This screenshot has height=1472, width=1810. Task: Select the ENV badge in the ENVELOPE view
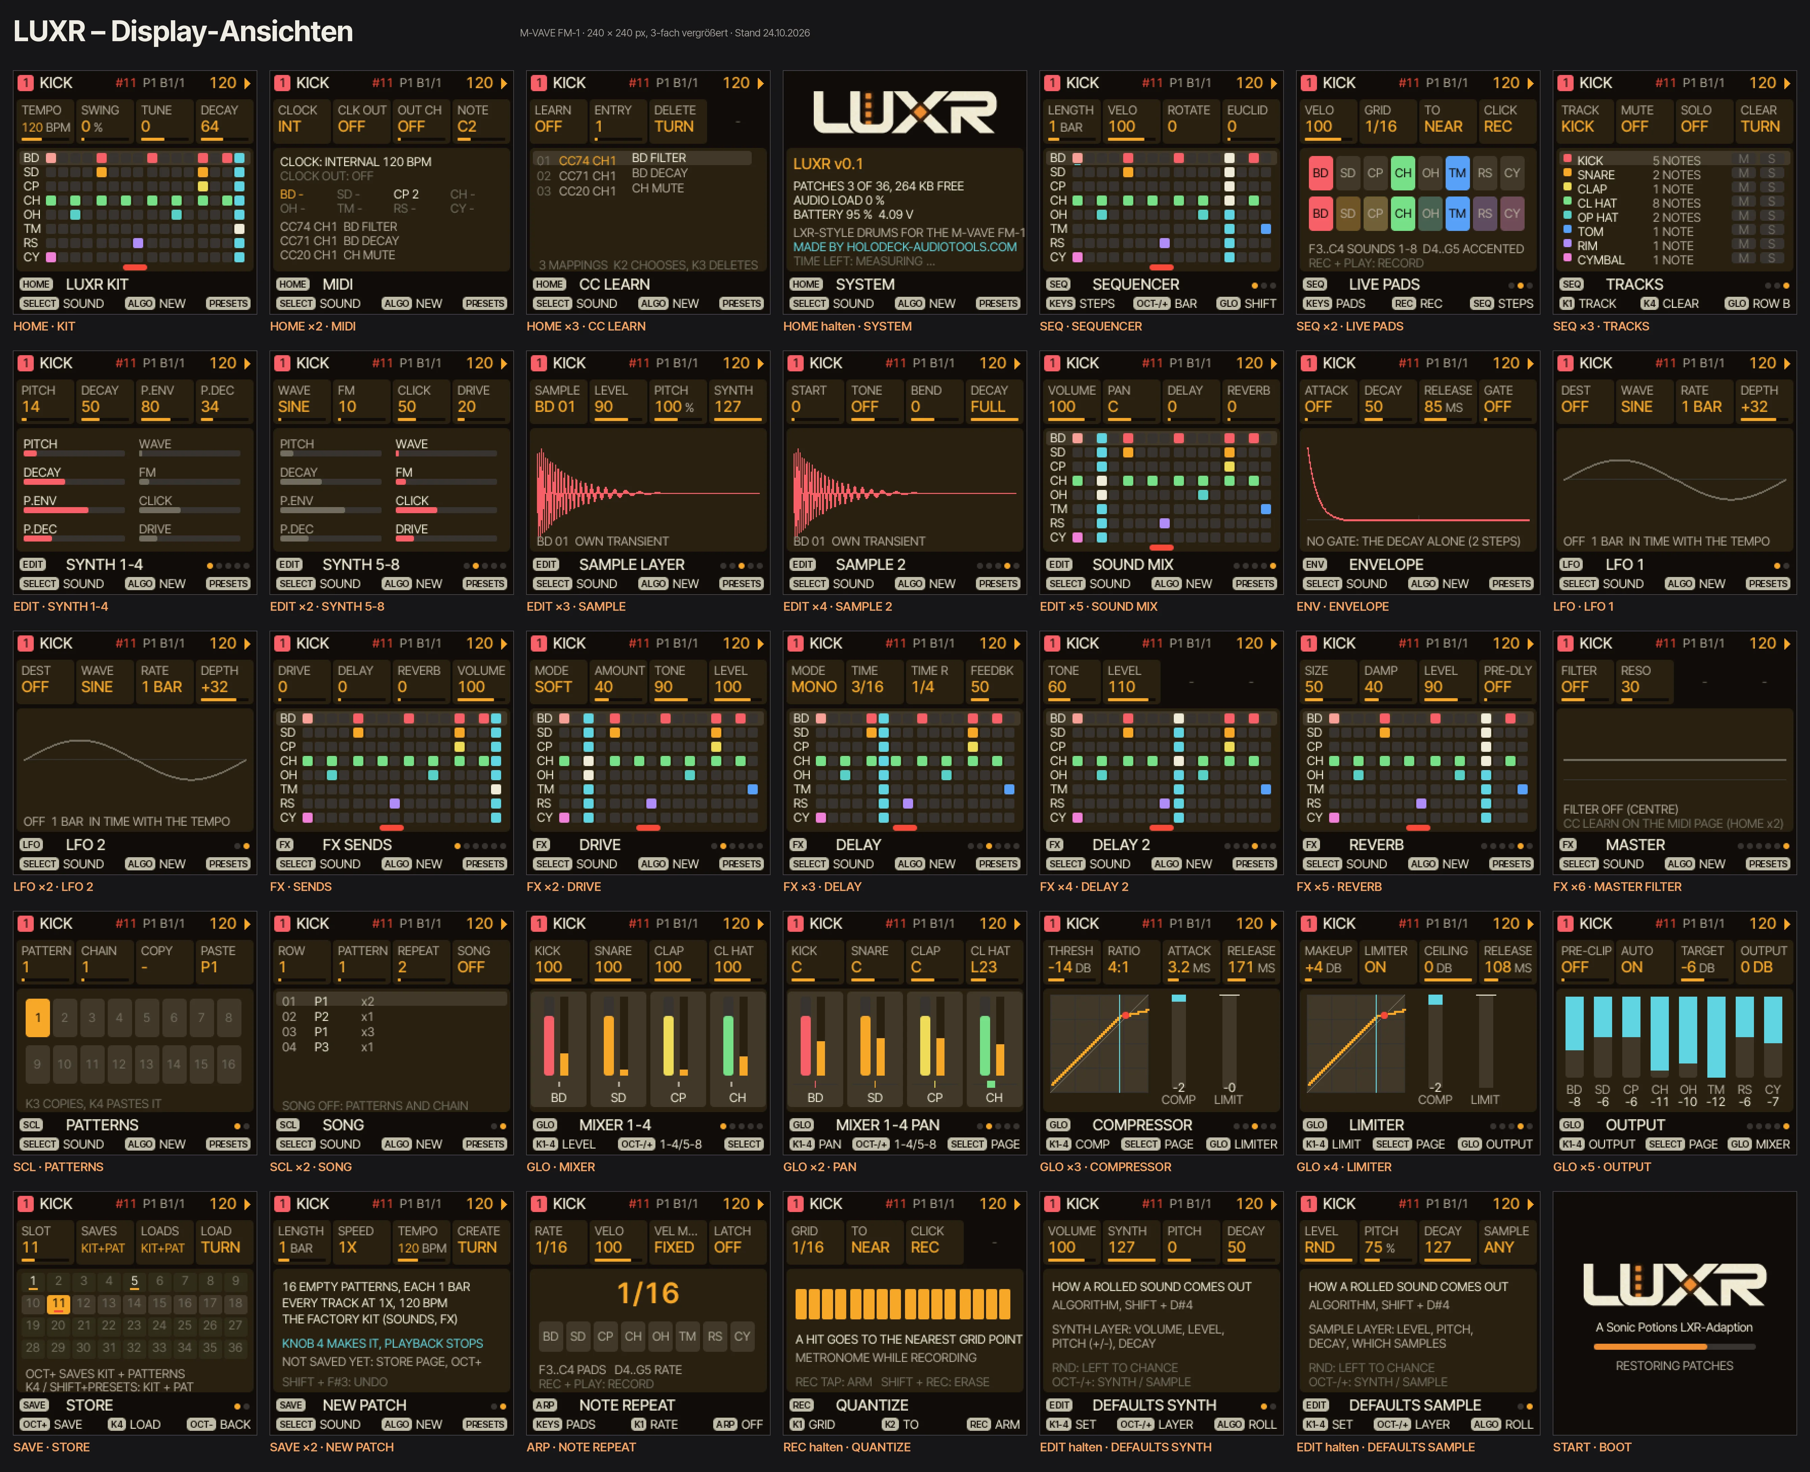coord(1315,565)
